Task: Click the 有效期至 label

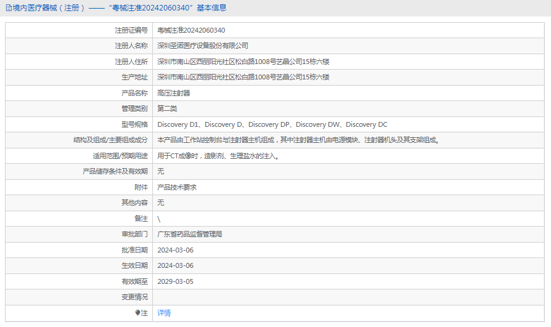Action: [134, 281]
